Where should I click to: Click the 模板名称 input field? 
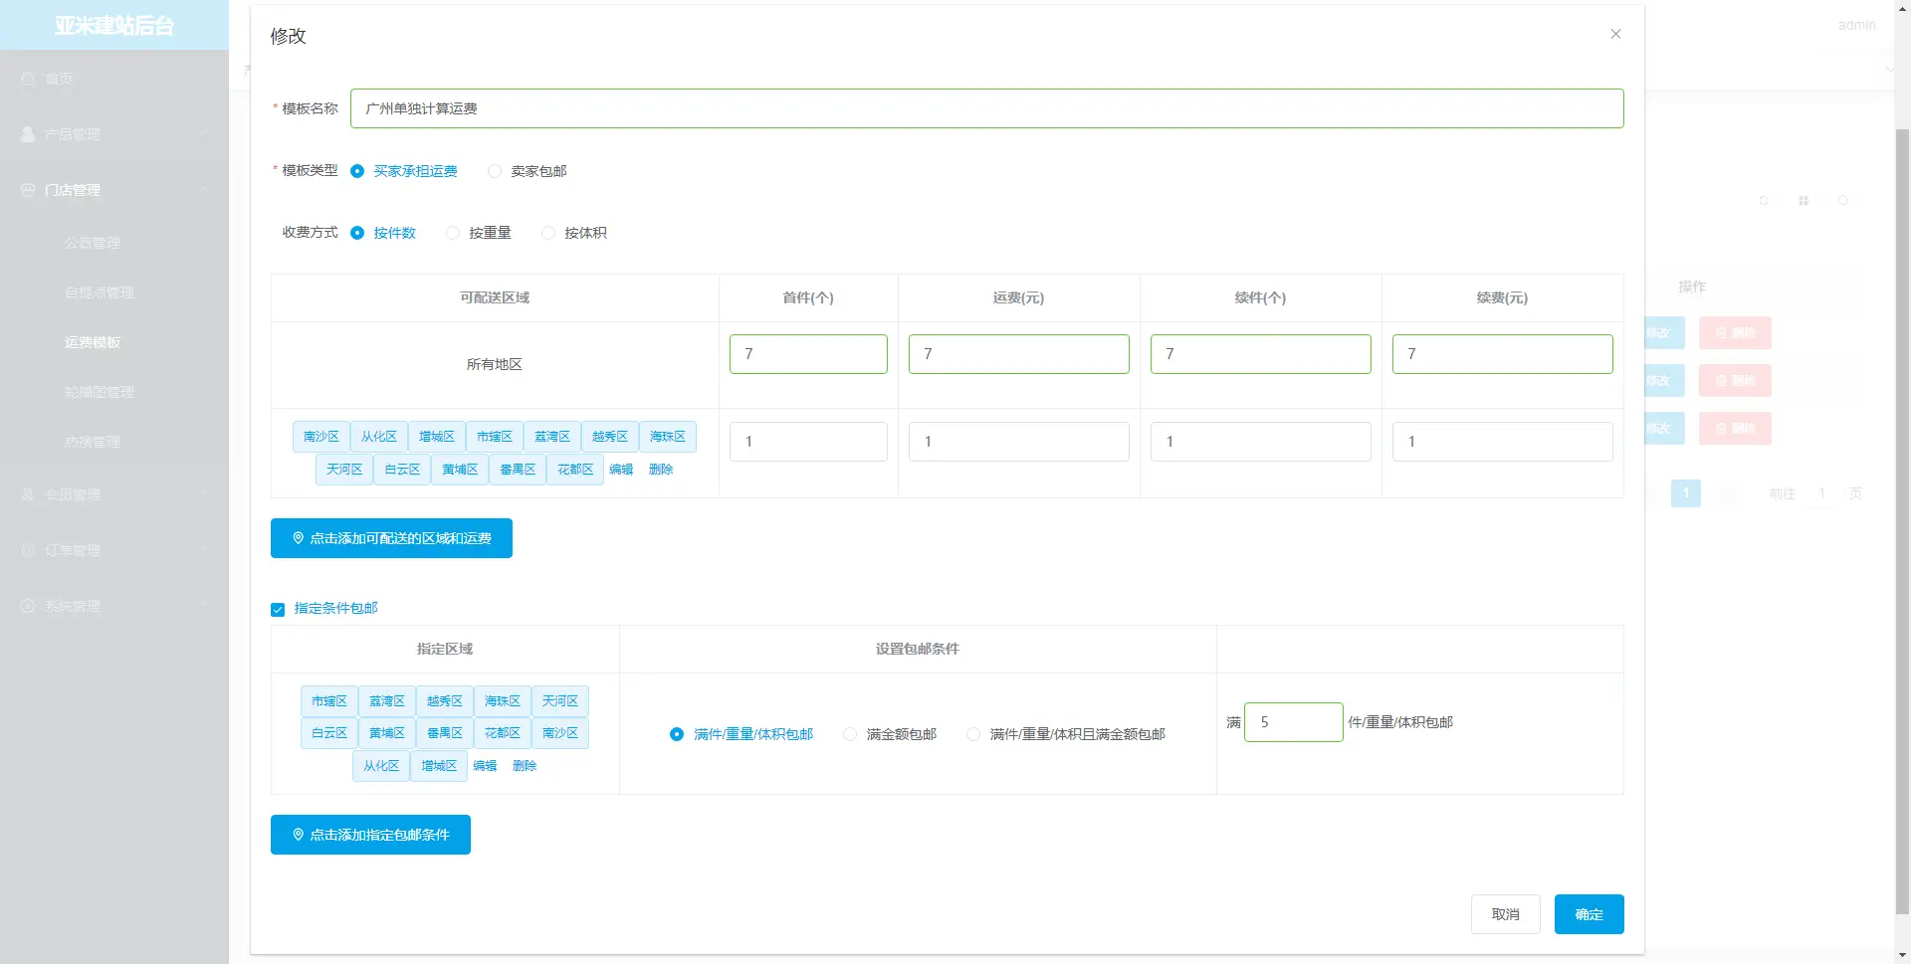pyautogui.click(x=987, y=108)
